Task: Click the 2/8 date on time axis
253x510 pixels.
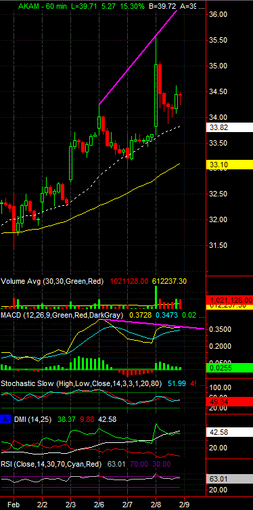Action: point(156,505)
